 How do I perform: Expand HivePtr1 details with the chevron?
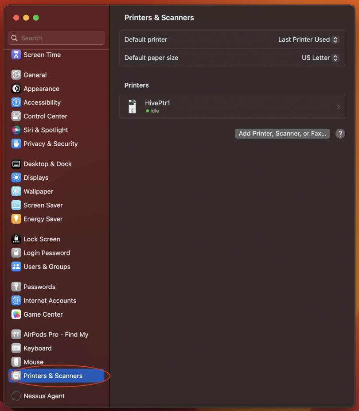339,106
